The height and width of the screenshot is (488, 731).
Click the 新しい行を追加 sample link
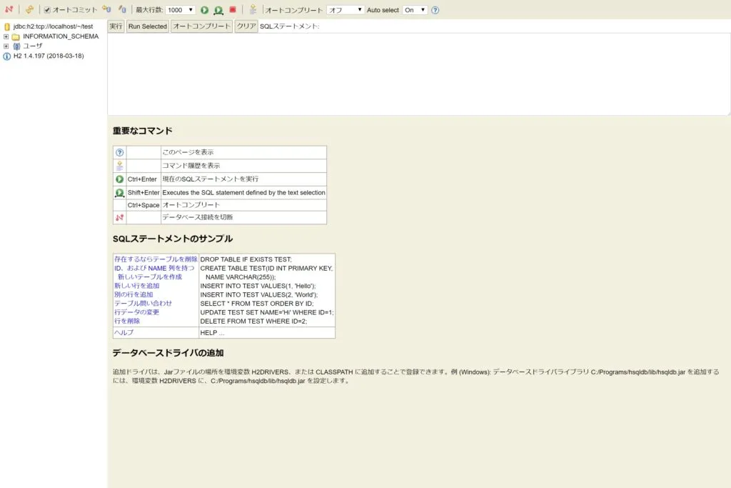[136, 286]
